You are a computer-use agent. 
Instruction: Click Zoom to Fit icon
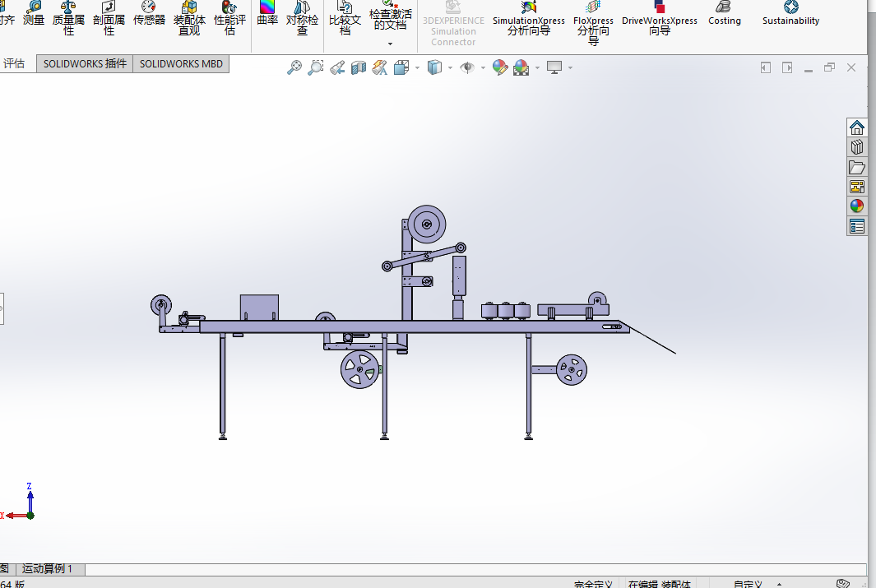[x=294, y=67]
